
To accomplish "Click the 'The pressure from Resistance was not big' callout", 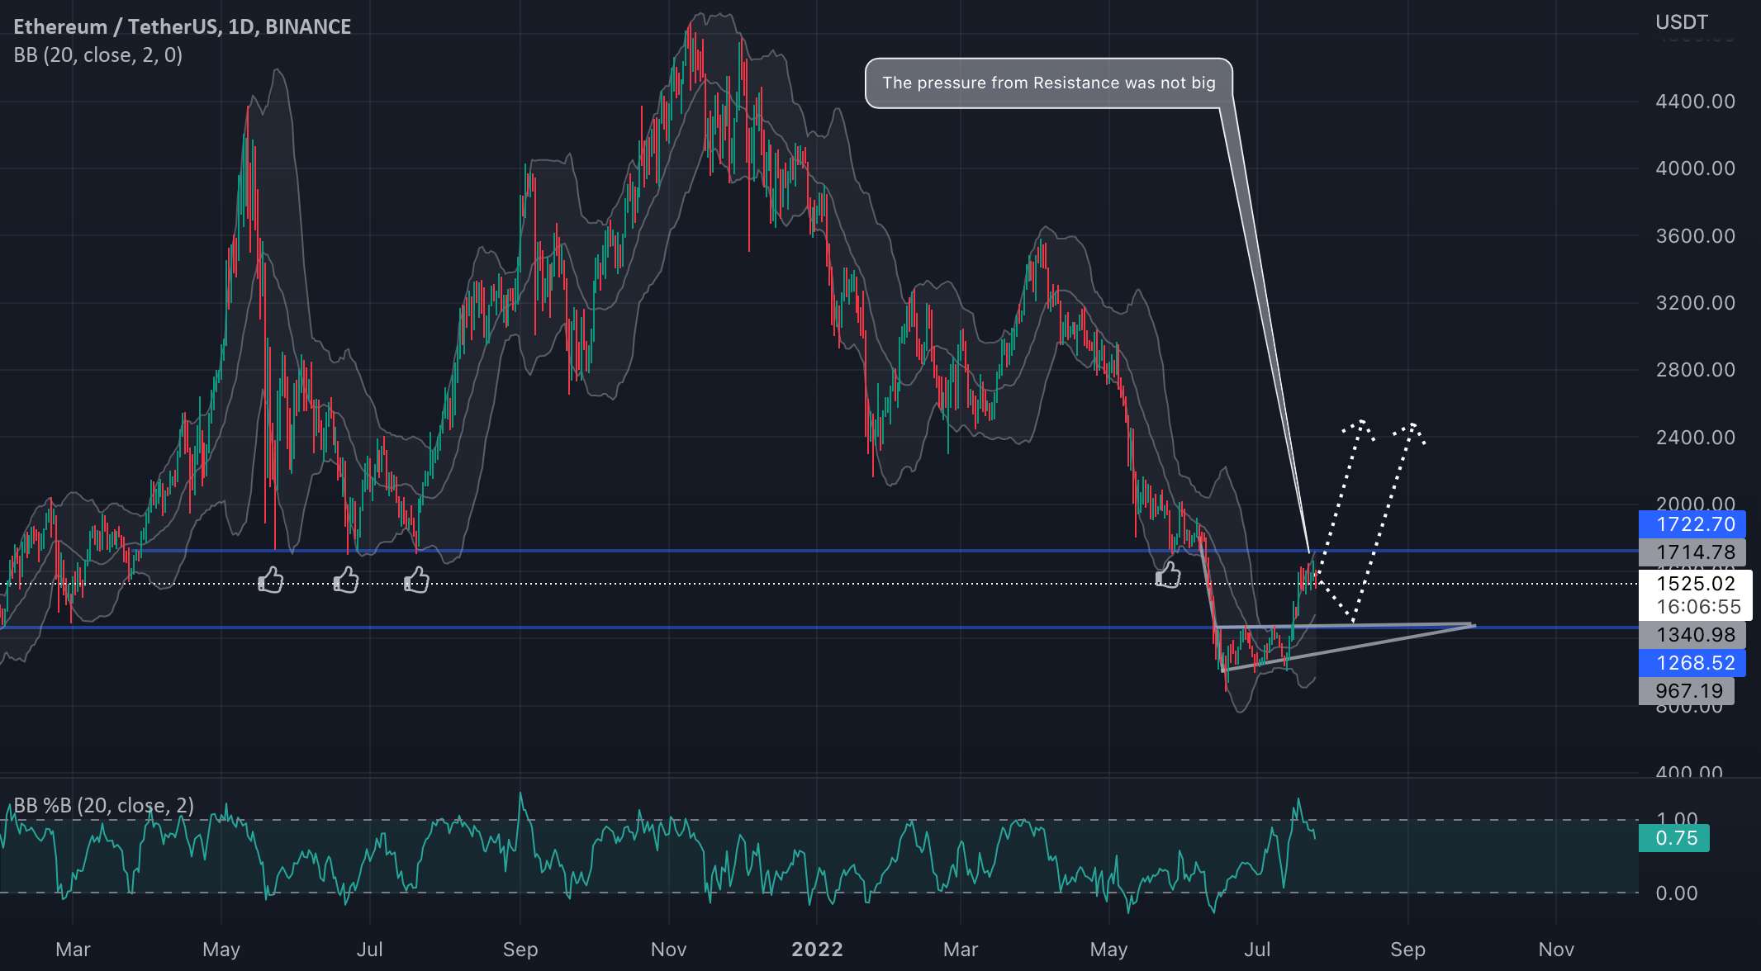I will pyautogui.click(x=1048, y=83).
